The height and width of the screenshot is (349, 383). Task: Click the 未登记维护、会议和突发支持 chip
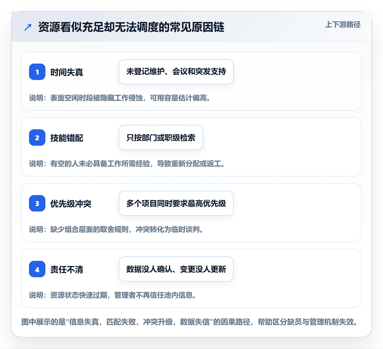tap(176, 72)
